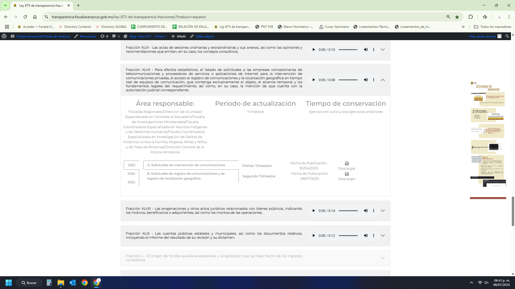Open the admin bar search icon
Viewport: 515px width, 289px height.
[x=507, y=36]
